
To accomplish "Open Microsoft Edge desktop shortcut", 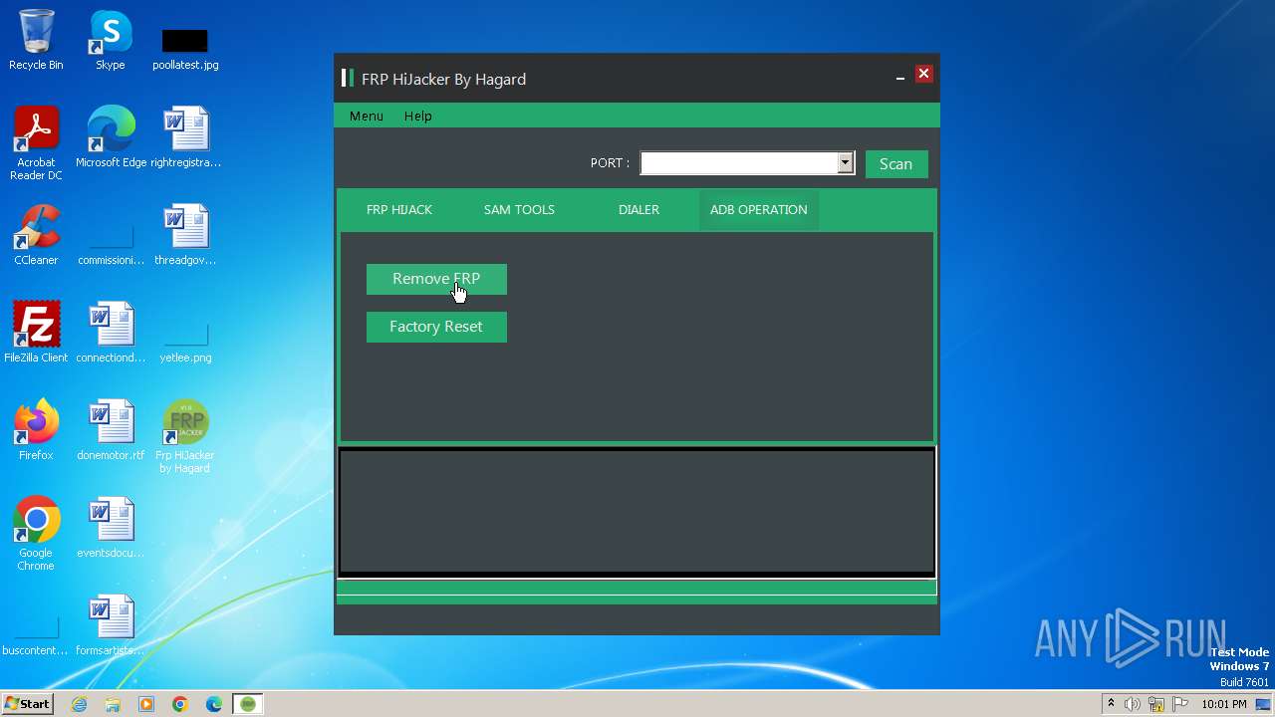I will click(111, 138).
